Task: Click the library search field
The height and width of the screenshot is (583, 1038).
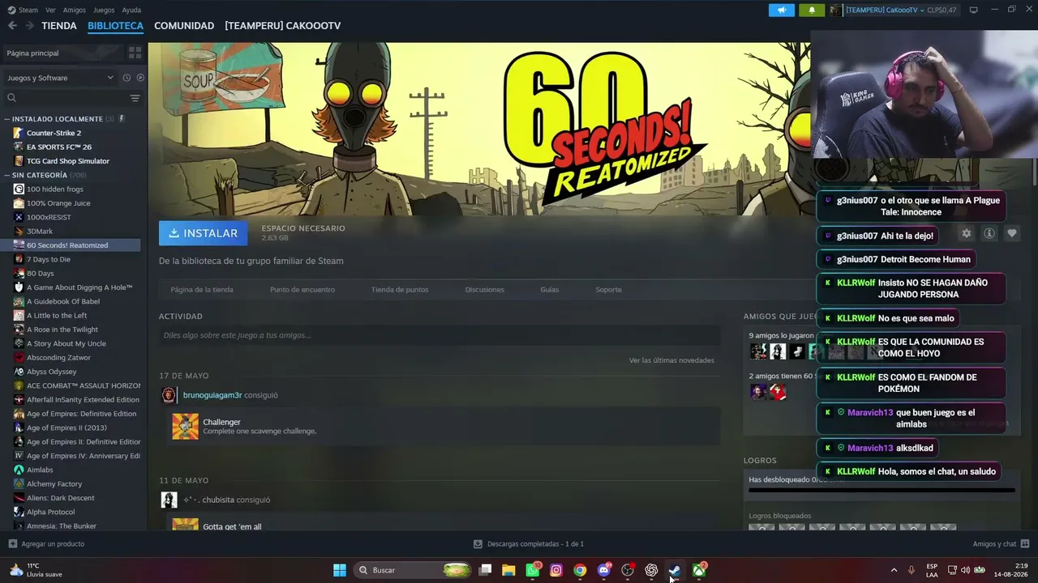Action: tap(65, 98)
